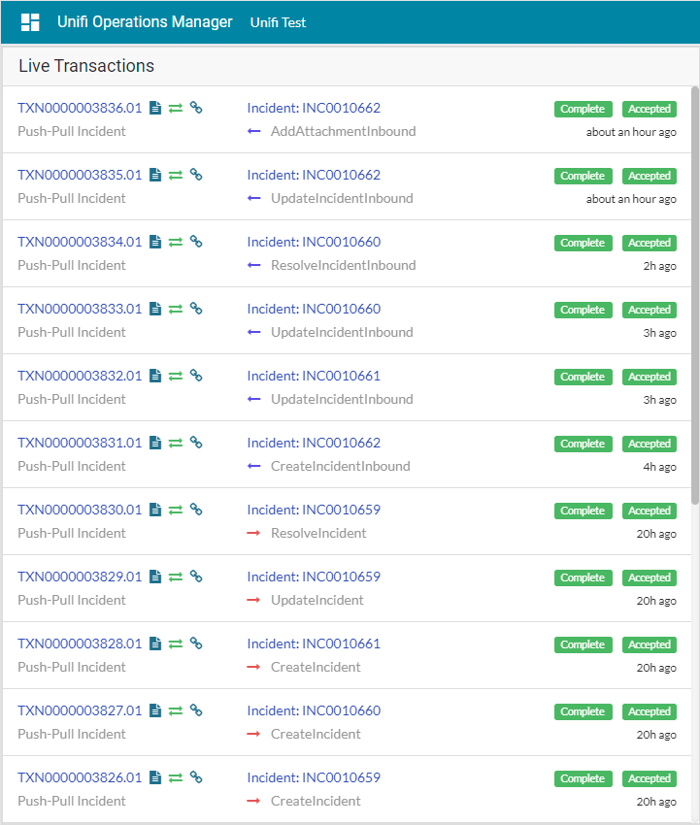Click the document icon beside TXN0000003836.01

(155, 108)
